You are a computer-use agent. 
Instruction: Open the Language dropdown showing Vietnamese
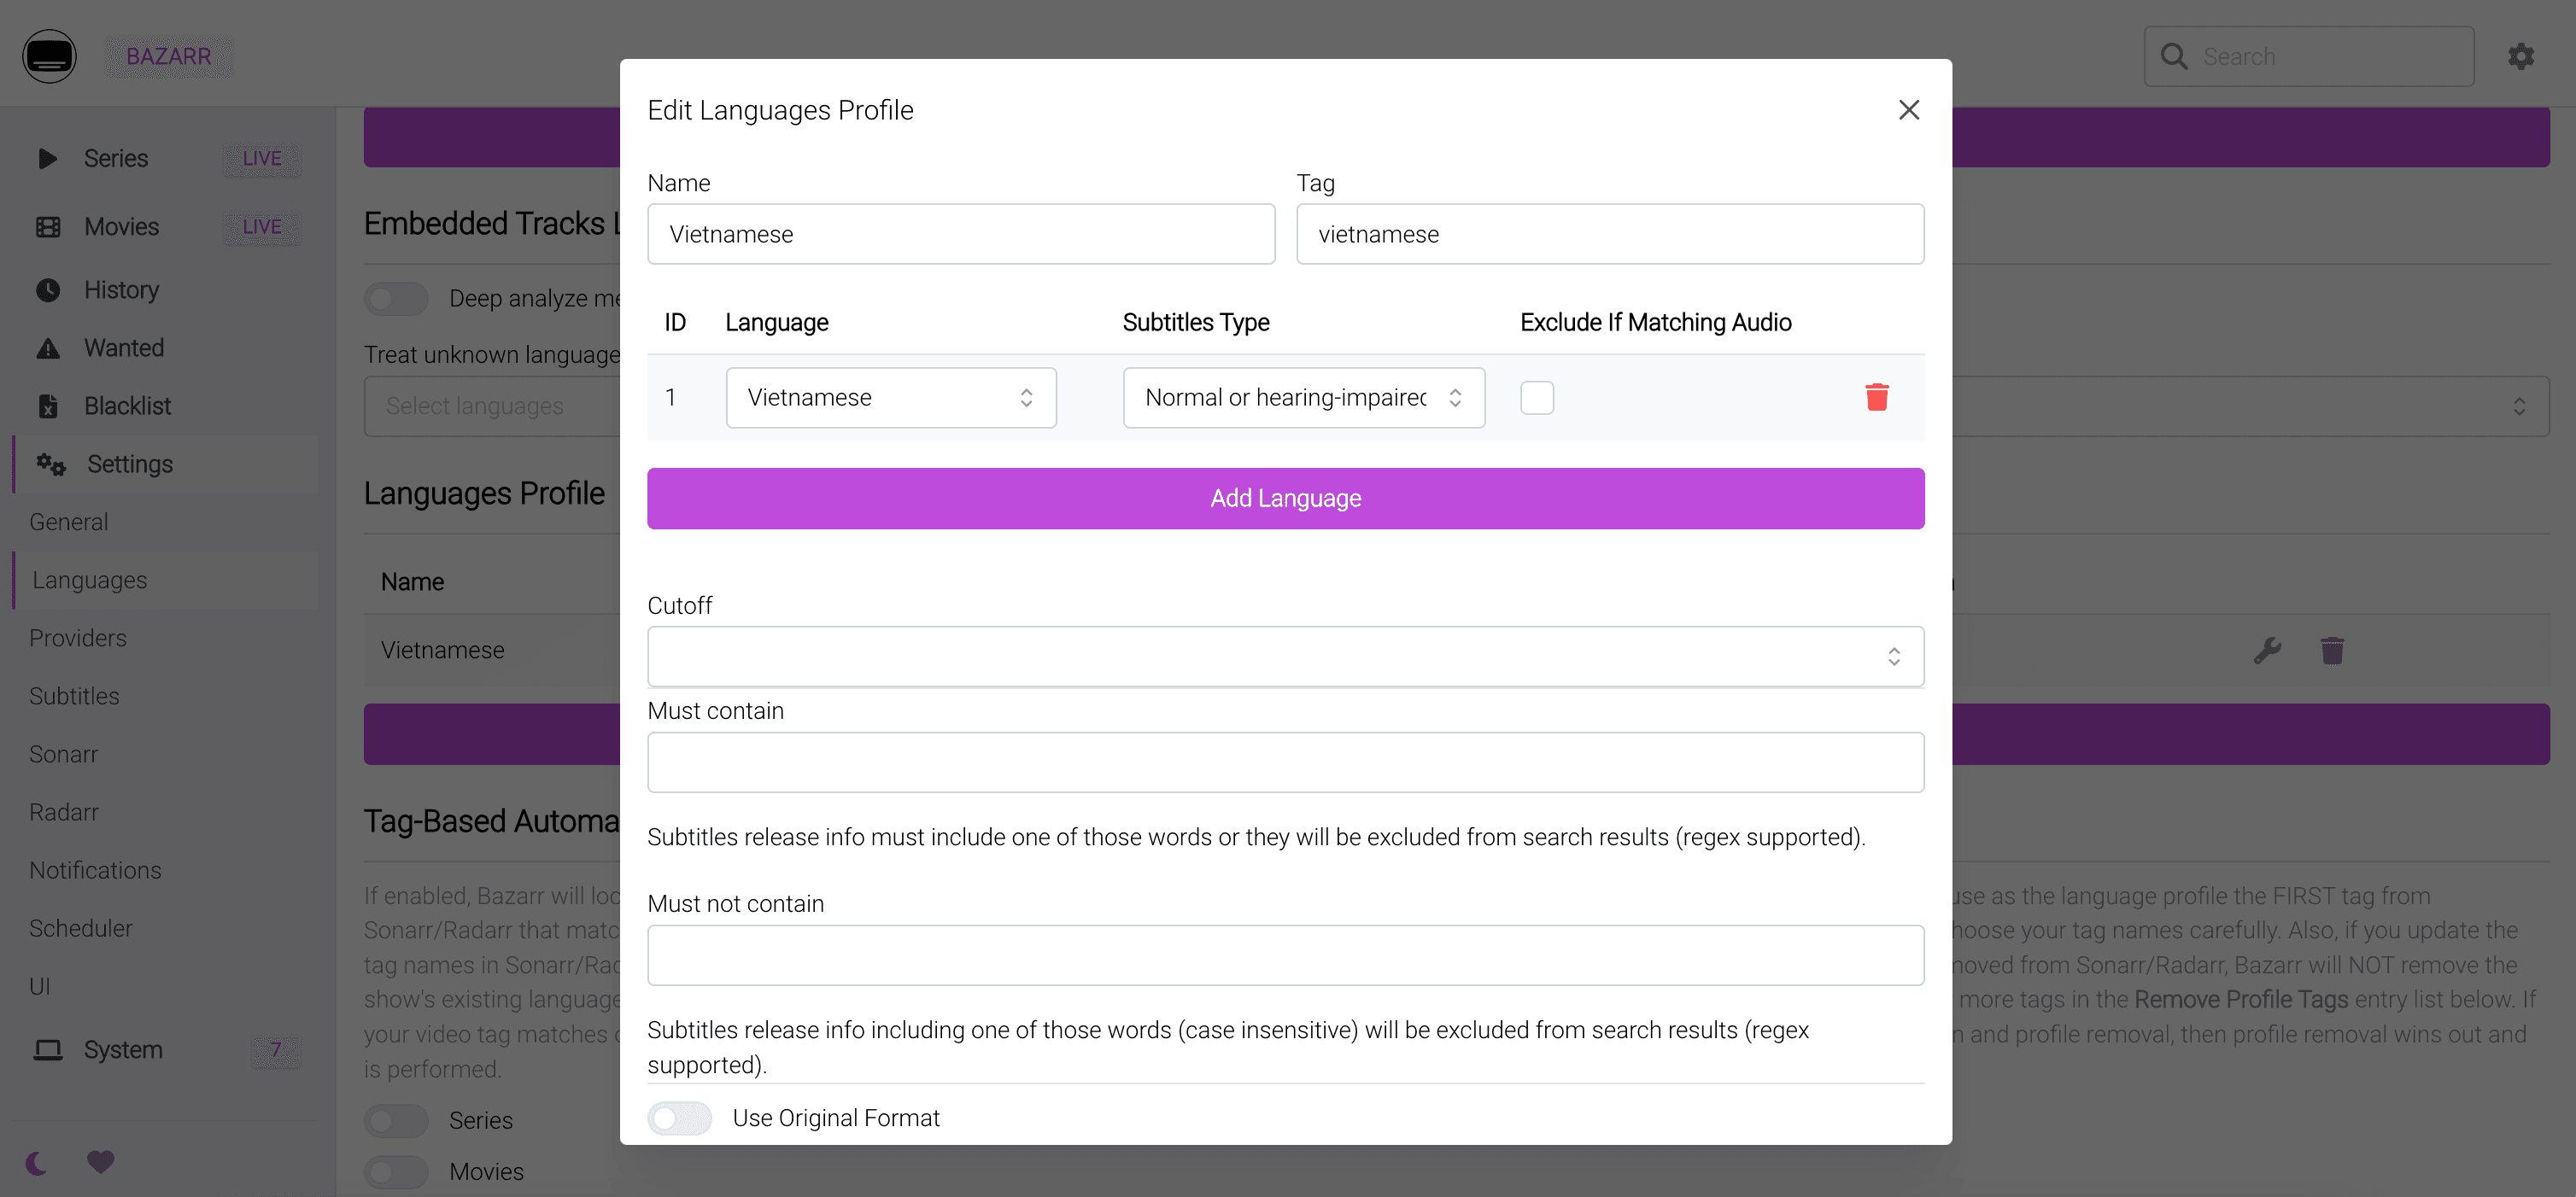(891, 397)
